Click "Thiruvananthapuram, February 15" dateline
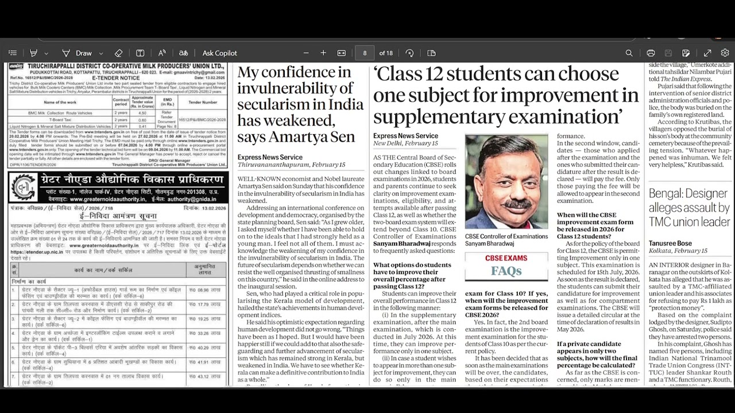 coord(292,165)
